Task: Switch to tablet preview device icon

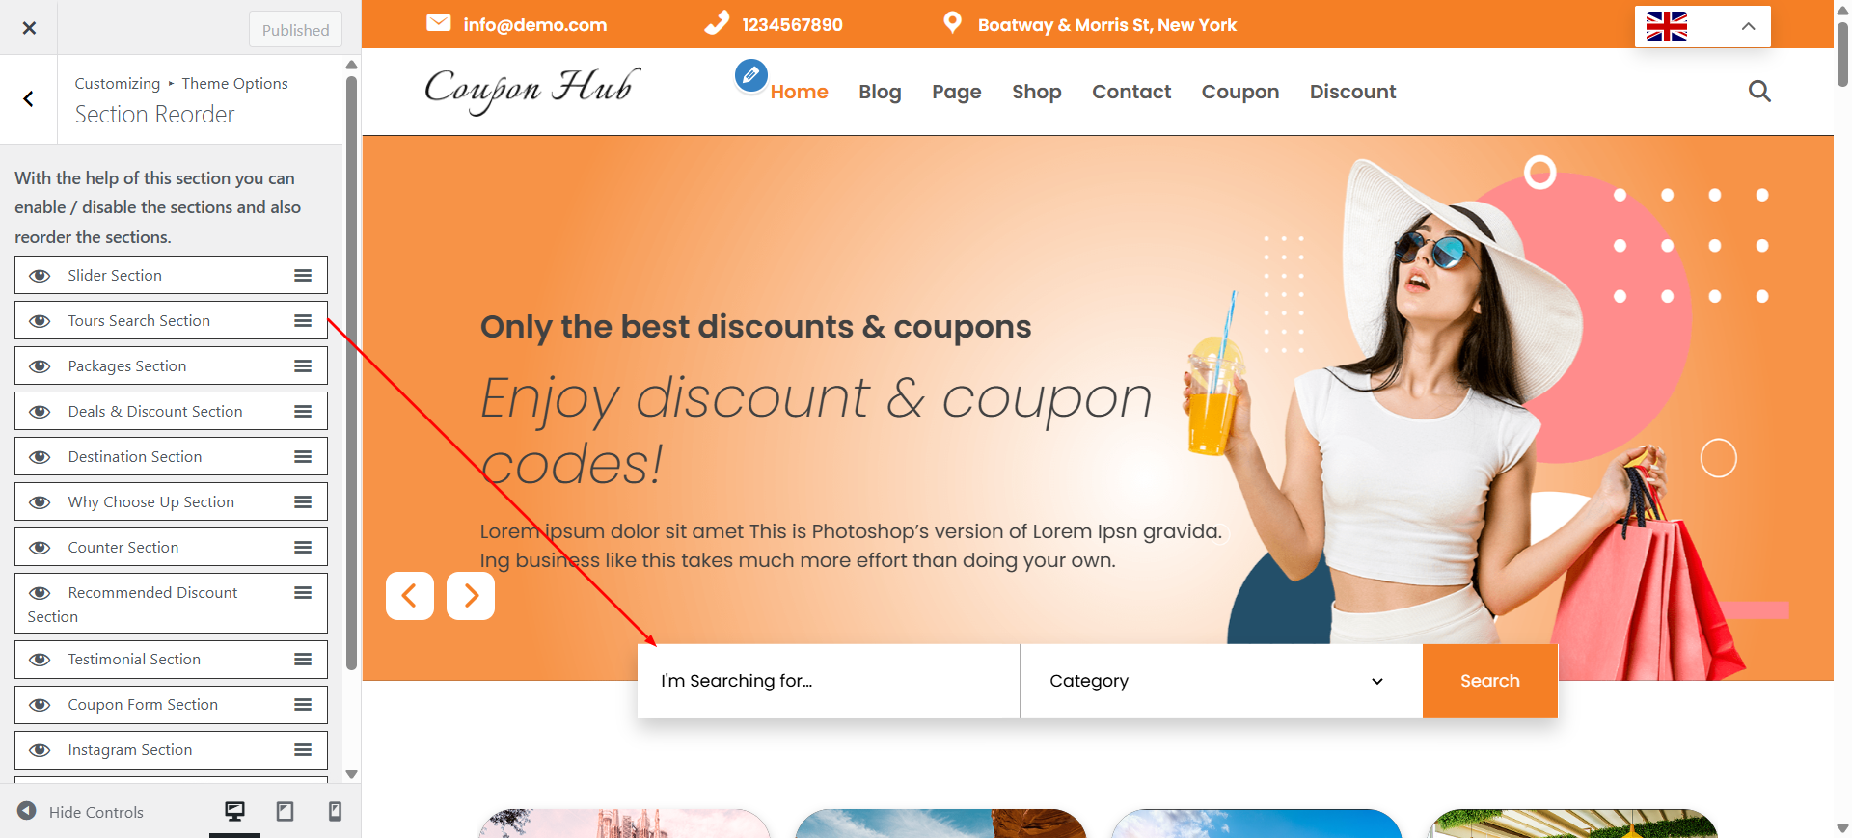Action: click(x=285, y=812)
